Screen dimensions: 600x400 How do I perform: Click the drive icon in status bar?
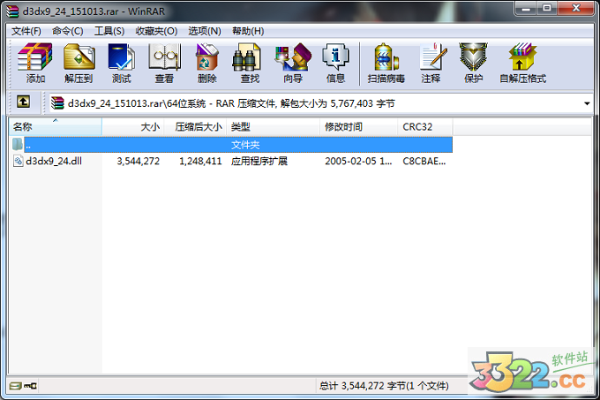click(15, 386)
